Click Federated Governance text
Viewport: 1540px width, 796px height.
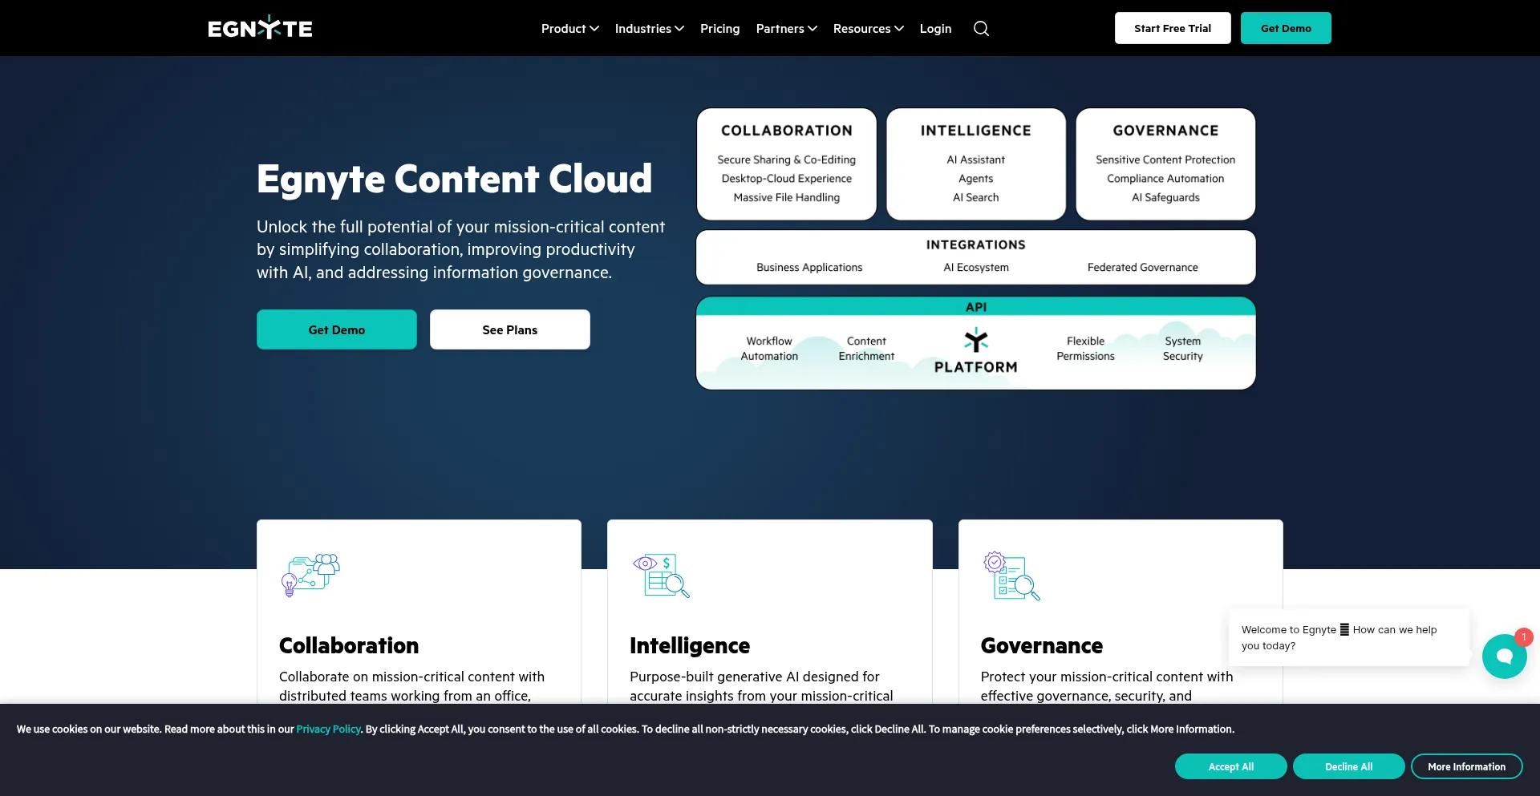point(1143,267)
